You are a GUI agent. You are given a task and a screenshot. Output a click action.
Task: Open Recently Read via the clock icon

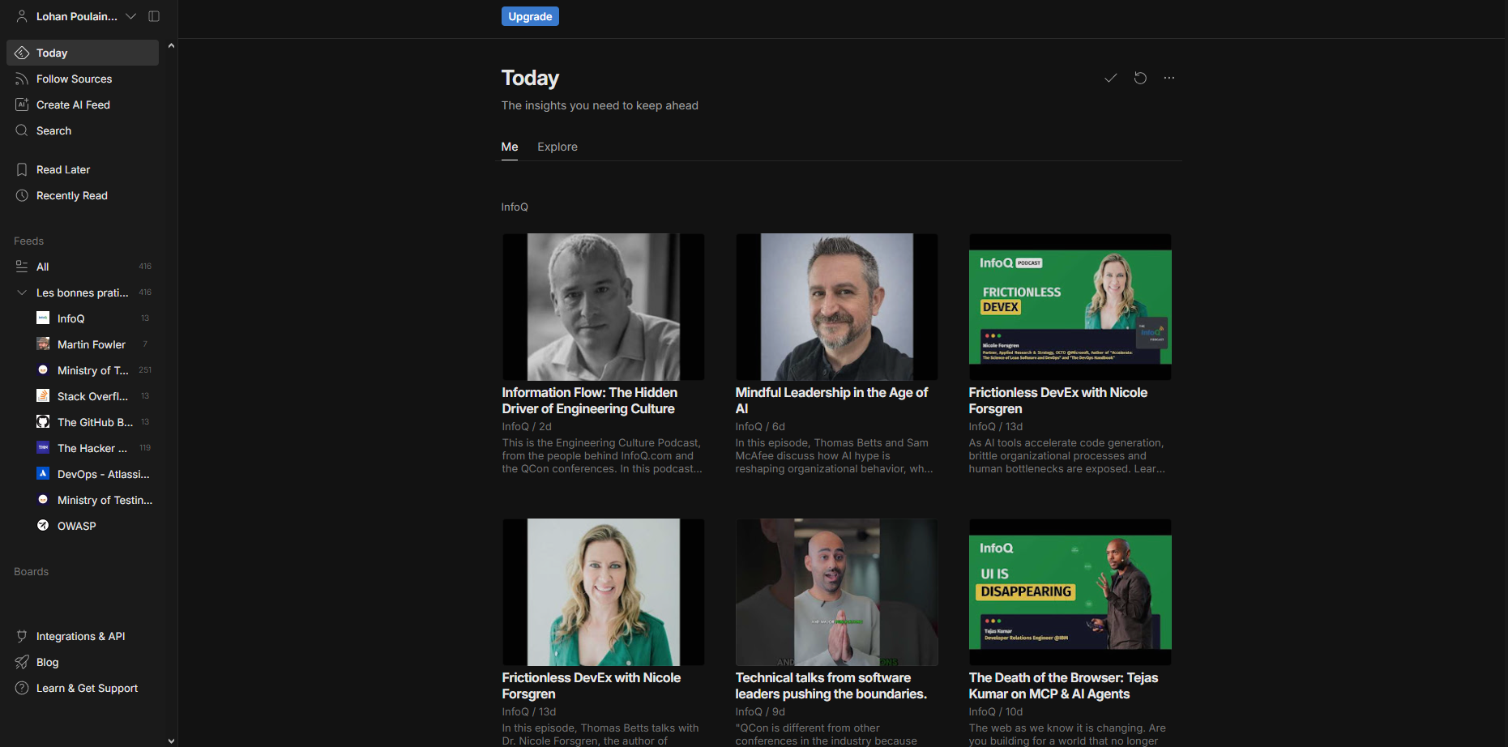(x=21, y=195)
